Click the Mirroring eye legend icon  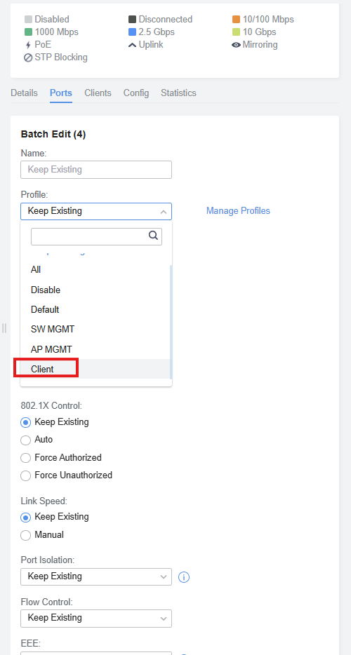click(x=236, y=45)
